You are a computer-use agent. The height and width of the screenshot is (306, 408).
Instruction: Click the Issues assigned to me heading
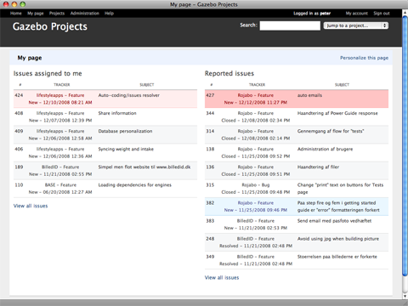coord(48,73)
